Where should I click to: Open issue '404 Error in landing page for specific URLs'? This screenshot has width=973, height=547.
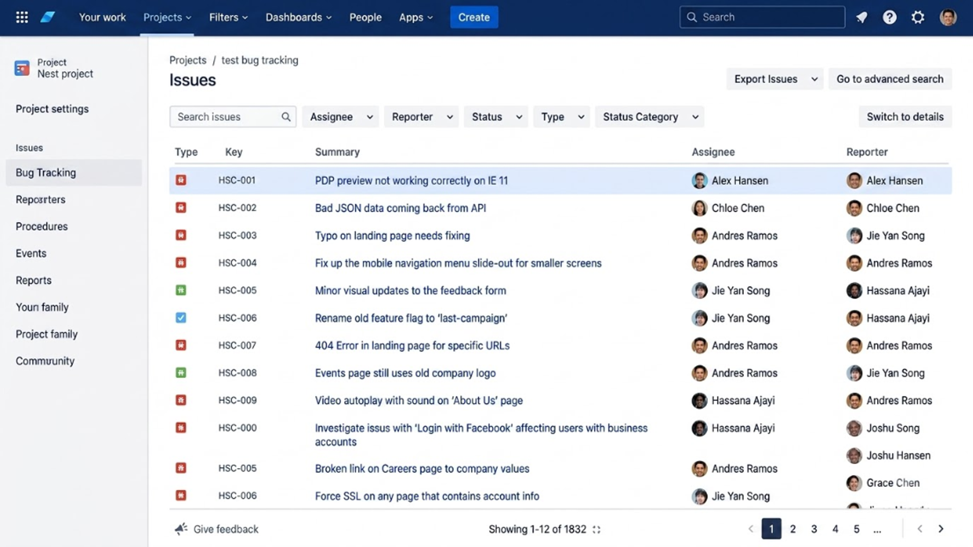[412, 346]
